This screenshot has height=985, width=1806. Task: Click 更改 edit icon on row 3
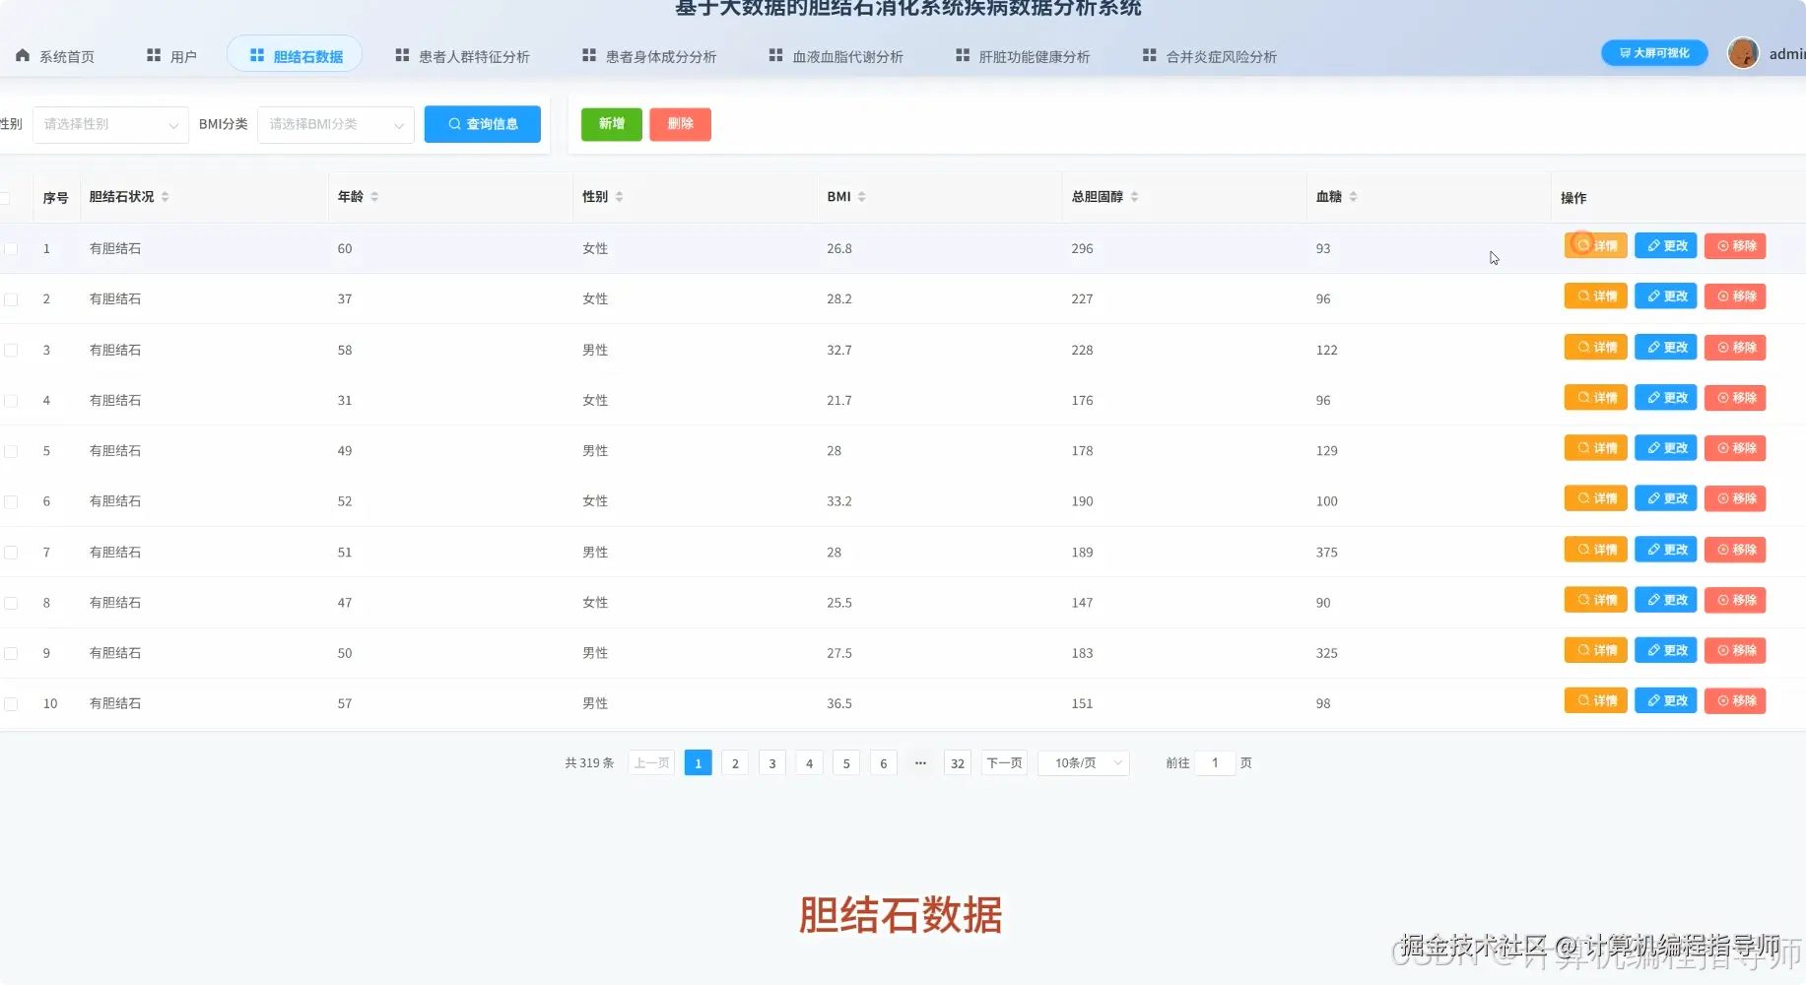(1653, 347)
